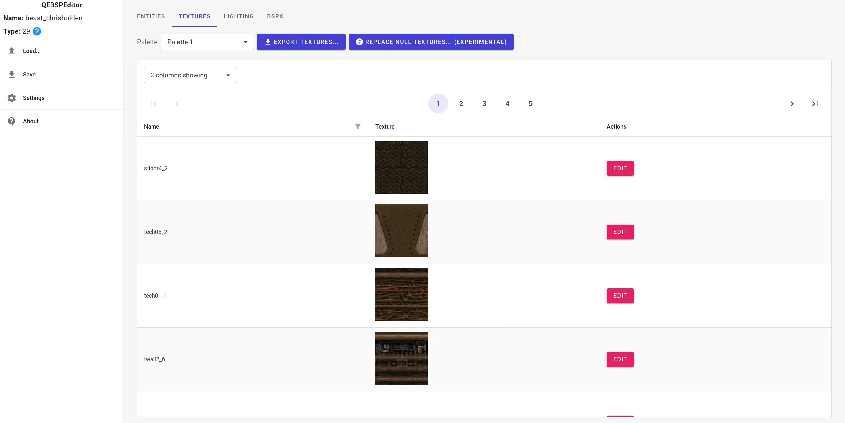The image size is (845, 423).
Task: Click the first page arrow icon
Action: click(x=154, y=104)
